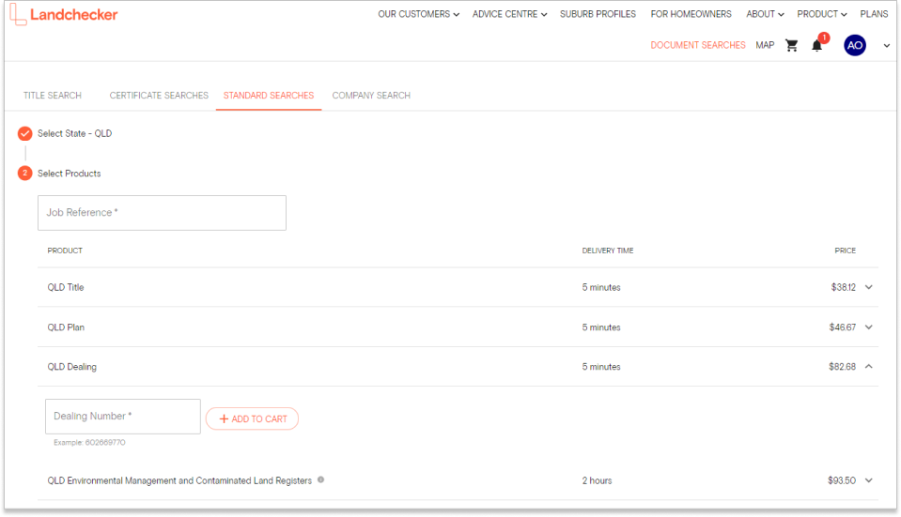Image resolution: width=901 pixels, height=517 pixels.
Task: Click the Job Reference input field
Action: pyautogui.click(x=162, y=213)
